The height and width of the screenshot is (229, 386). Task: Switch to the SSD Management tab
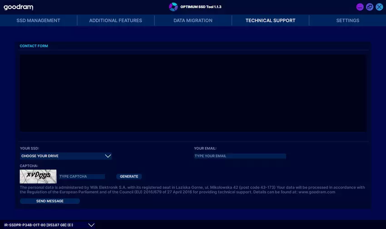tap(39, 20)
